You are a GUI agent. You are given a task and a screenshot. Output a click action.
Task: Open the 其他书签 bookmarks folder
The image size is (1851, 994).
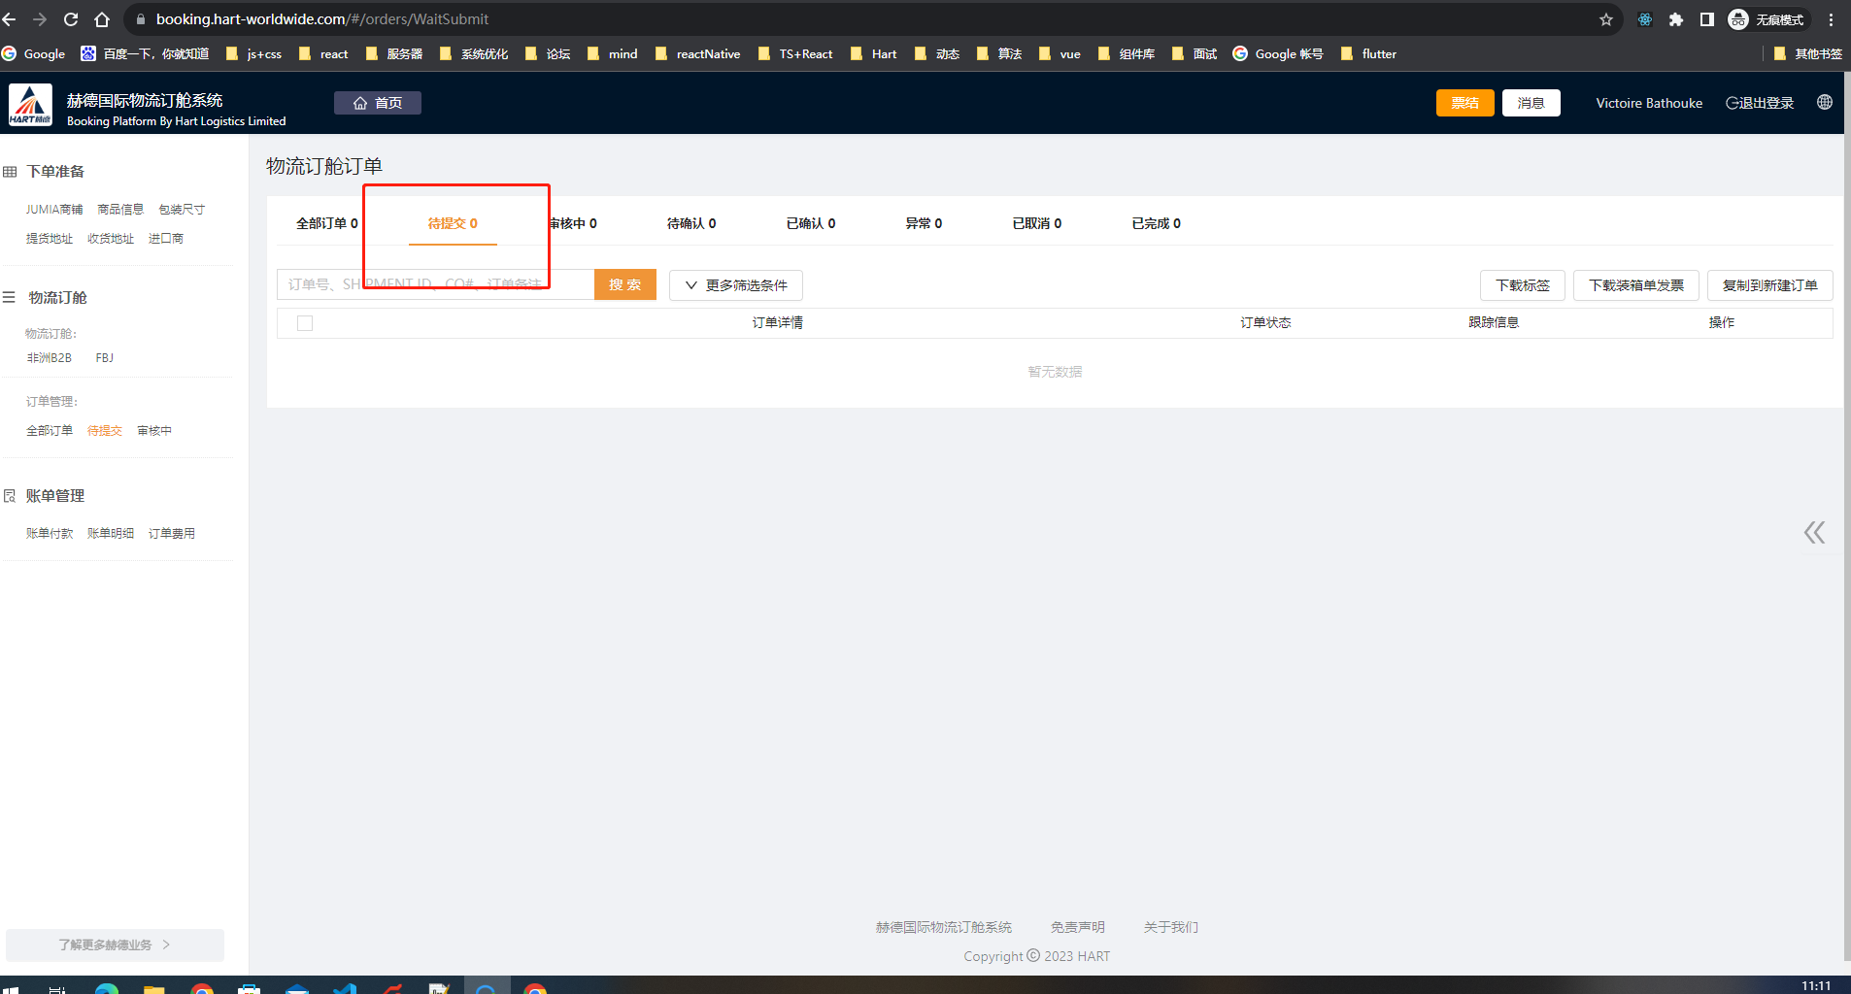(1807, 54)
